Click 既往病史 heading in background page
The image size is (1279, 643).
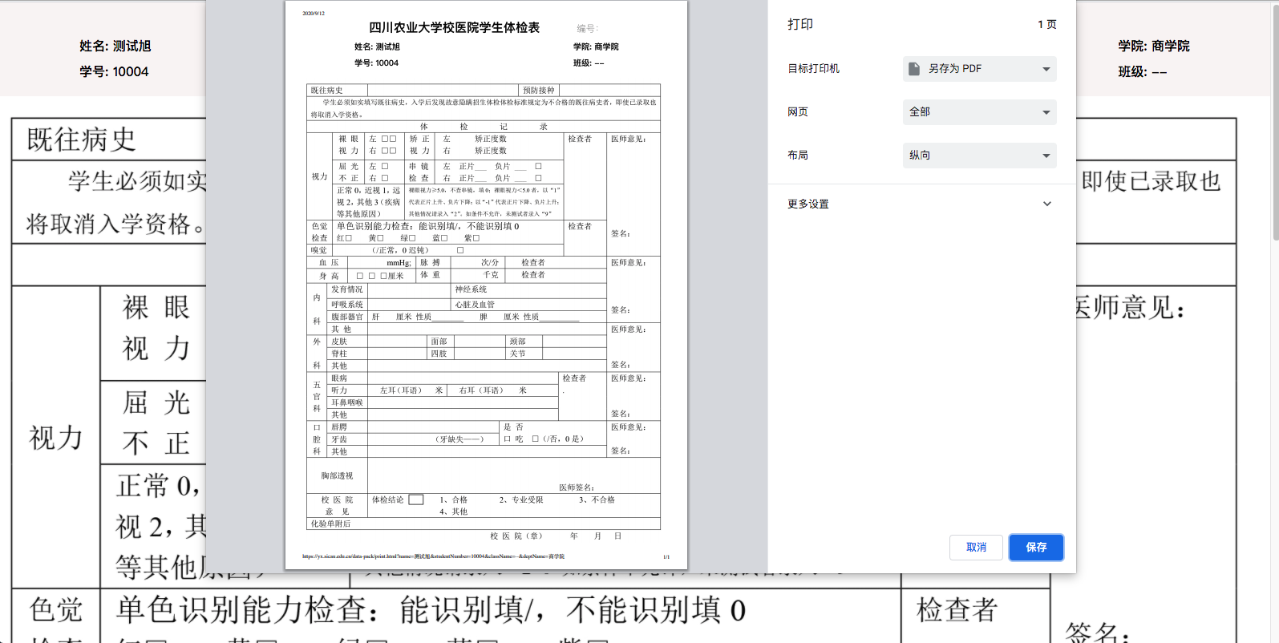pyautogui.click(x=81, y=140)
